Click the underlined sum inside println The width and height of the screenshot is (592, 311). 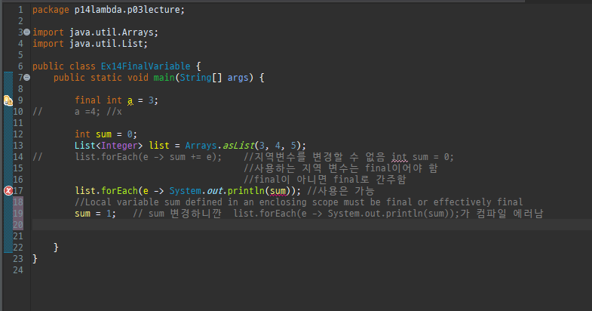point(278,191)
